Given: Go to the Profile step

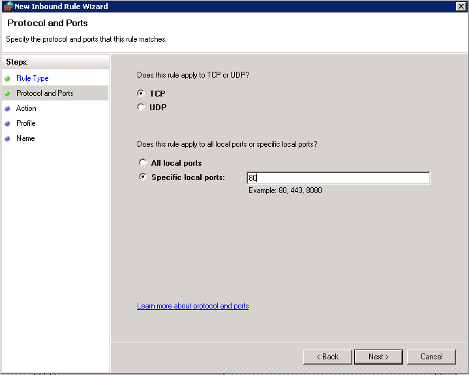Looking at the screenshot, I should (x=26, y=123).
